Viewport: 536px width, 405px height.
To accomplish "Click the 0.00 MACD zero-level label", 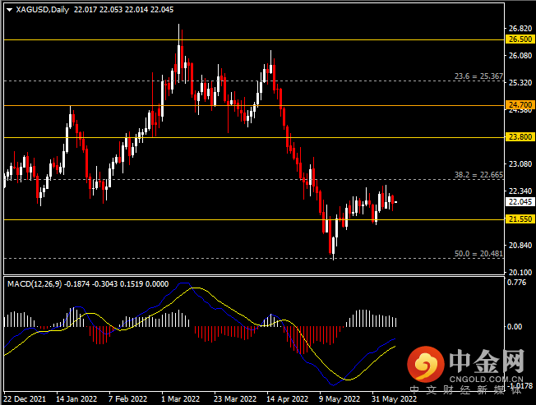I will click(515, 327).
